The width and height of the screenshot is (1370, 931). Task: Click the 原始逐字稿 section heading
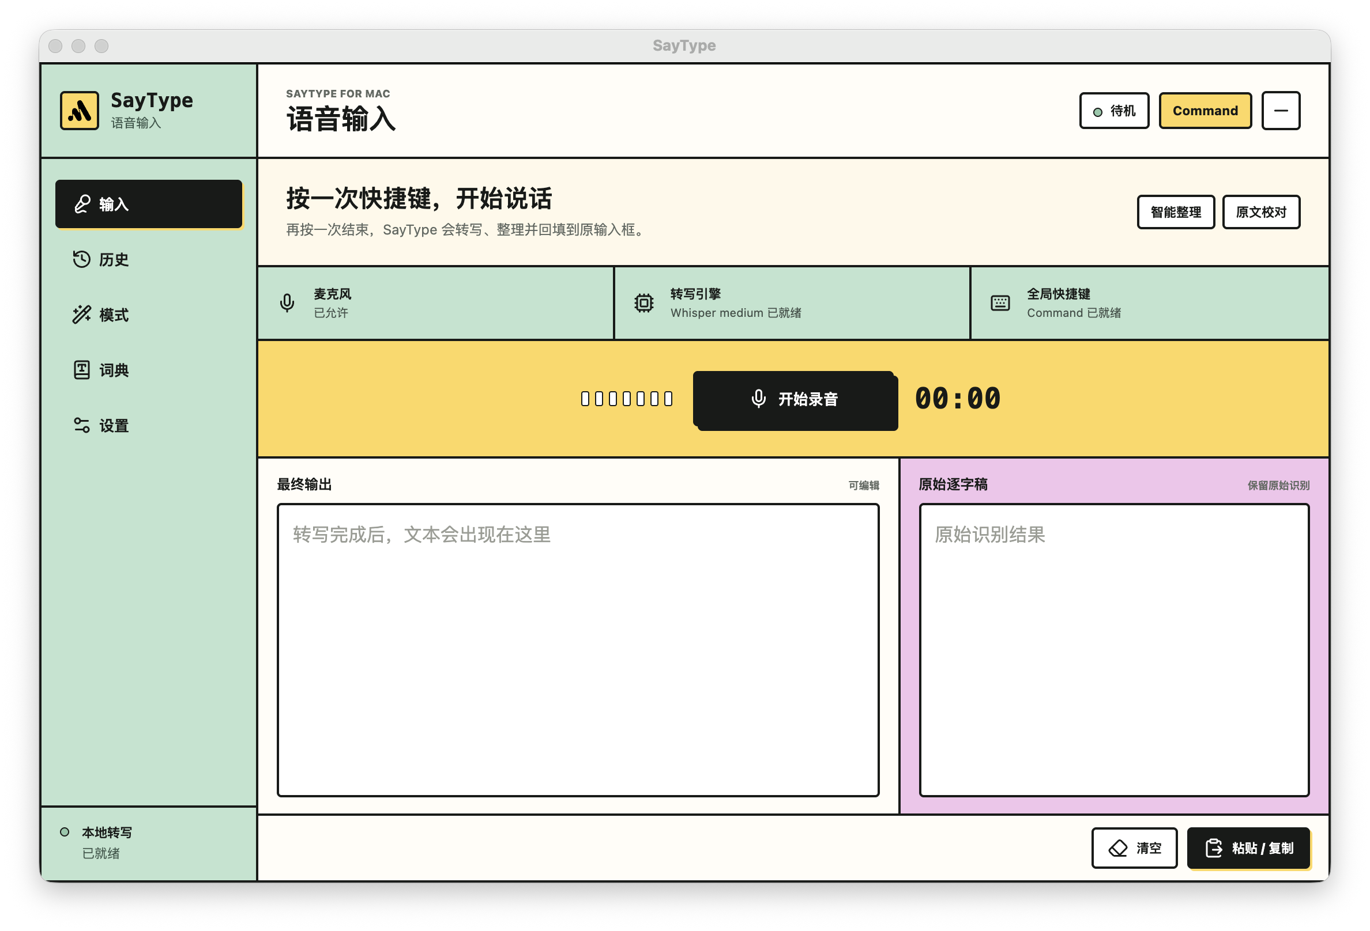click(953, 485)
